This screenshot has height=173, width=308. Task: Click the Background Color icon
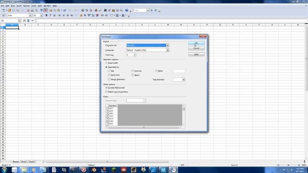117,15
